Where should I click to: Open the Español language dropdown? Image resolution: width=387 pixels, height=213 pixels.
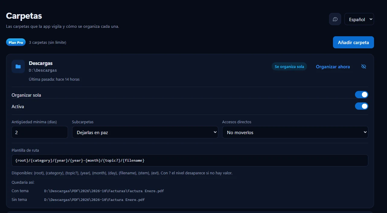(359, 19)
